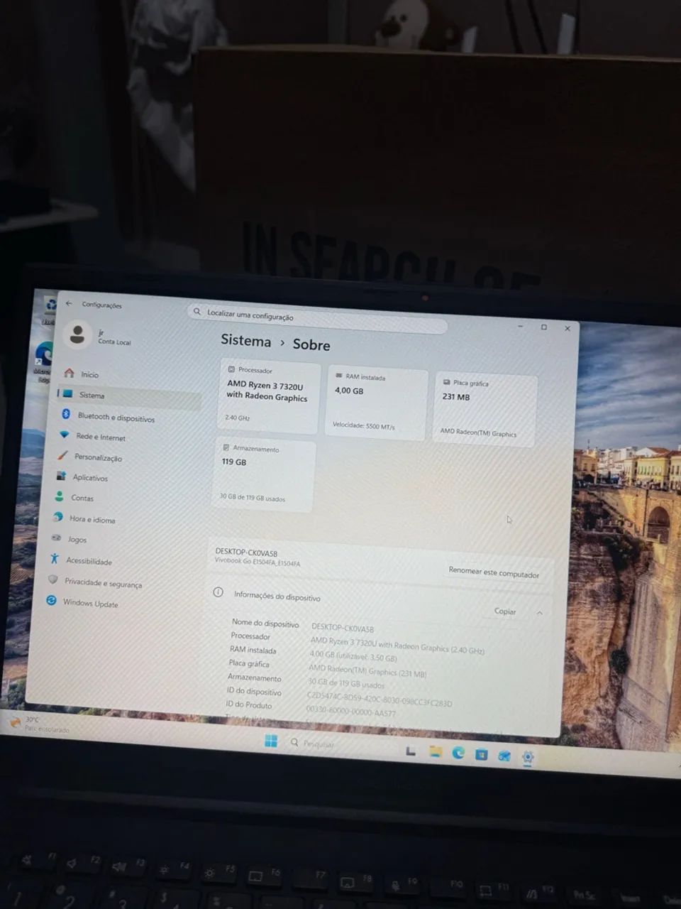Click the ID do dispositivo value
This screenshot has width=681, height=909.
click(379, 699)
